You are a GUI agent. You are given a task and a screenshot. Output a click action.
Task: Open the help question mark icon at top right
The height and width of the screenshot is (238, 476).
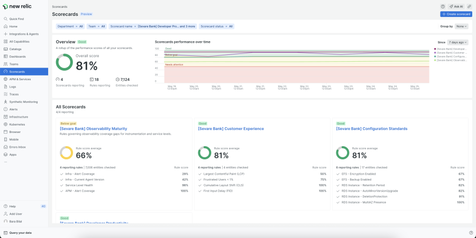point(442,6)
